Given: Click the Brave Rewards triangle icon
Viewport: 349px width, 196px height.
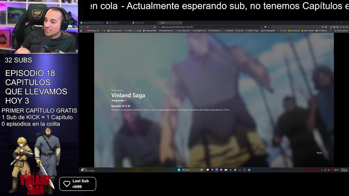Looking at the screenshot, I should (x=269, y=27).
